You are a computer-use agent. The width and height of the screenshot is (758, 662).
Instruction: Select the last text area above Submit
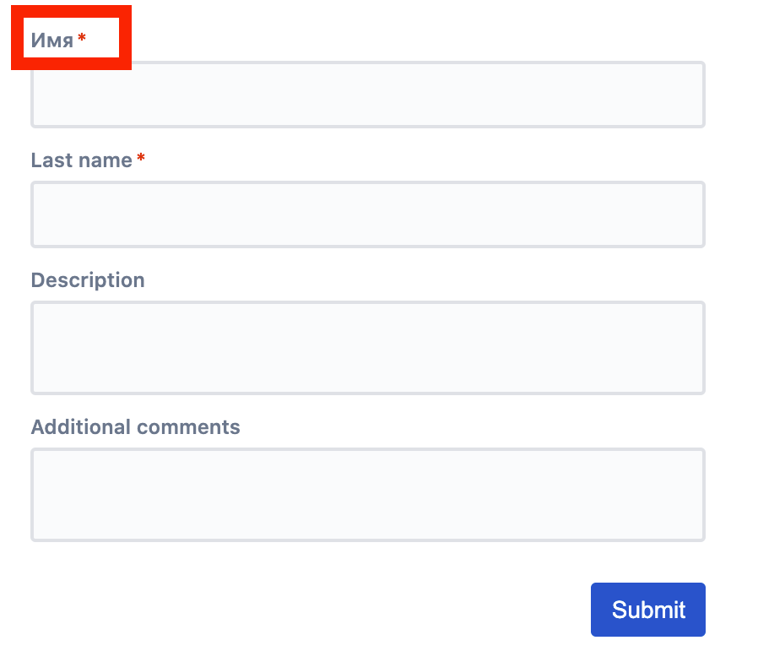point(368,495)
